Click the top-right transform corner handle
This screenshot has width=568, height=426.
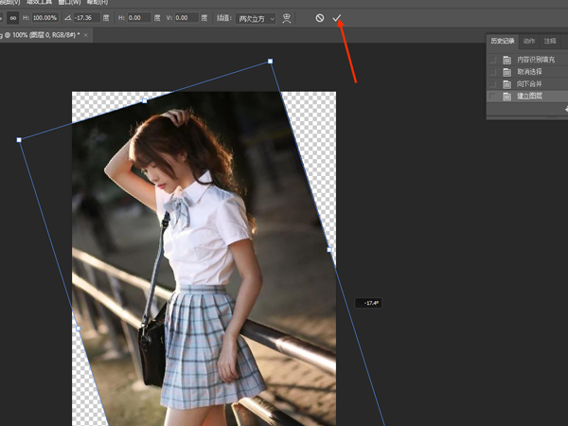coord(270,62)
